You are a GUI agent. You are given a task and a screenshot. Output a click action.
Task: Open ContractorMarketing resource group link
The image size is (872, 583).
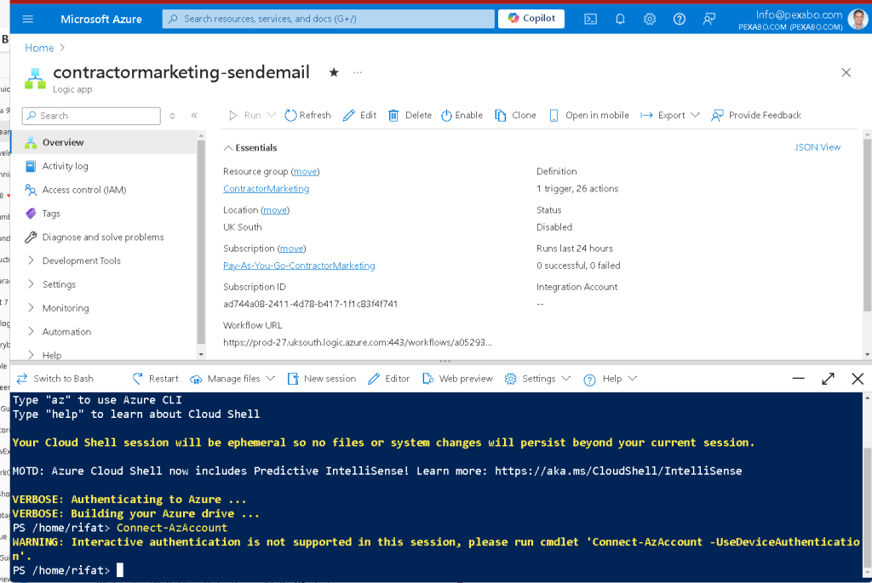[x=266, y=188]
